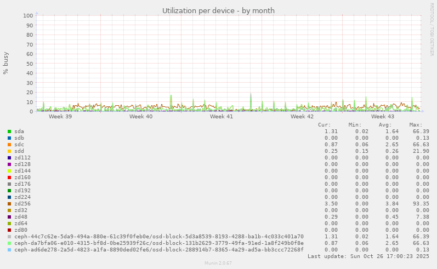The width and height of the screenshot is (437, 269).
Task: Click the yellow sdd legend color square
Action: [9, 151]
